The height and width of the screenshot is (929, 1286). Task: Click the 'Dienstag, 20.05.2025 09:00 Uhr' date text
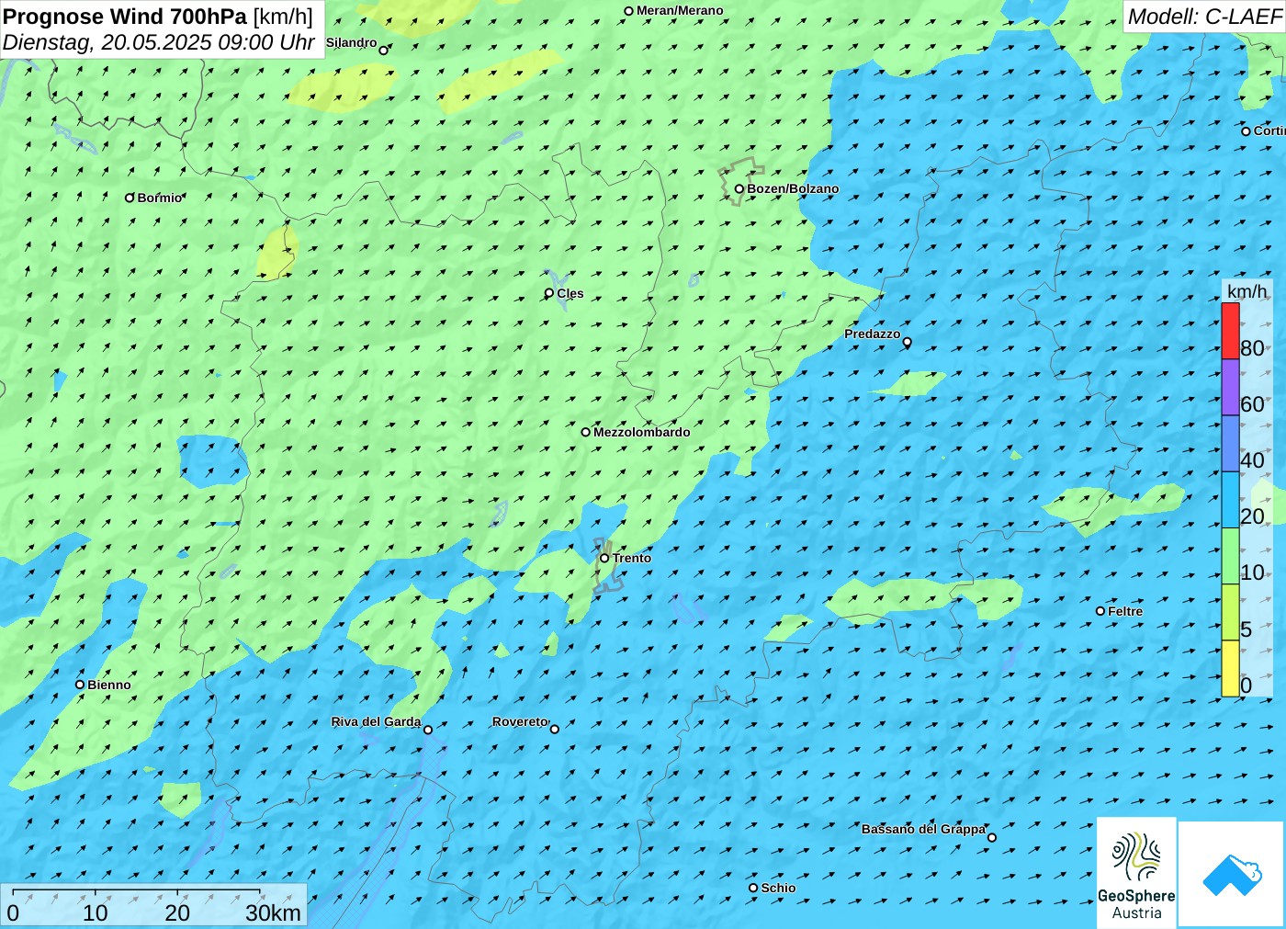point(159,42)
